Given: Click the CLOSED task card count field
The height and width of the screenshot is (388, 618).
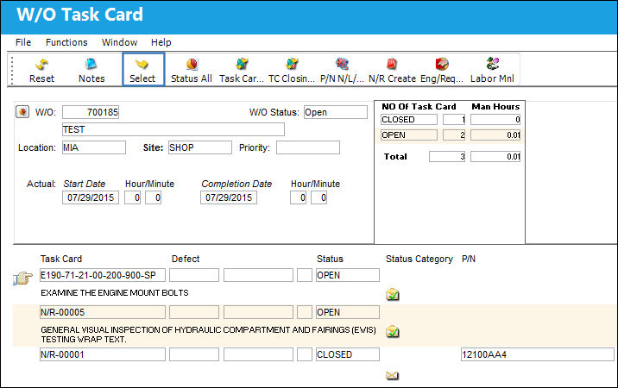Looking at the screenshot, I should coord(454,119).
